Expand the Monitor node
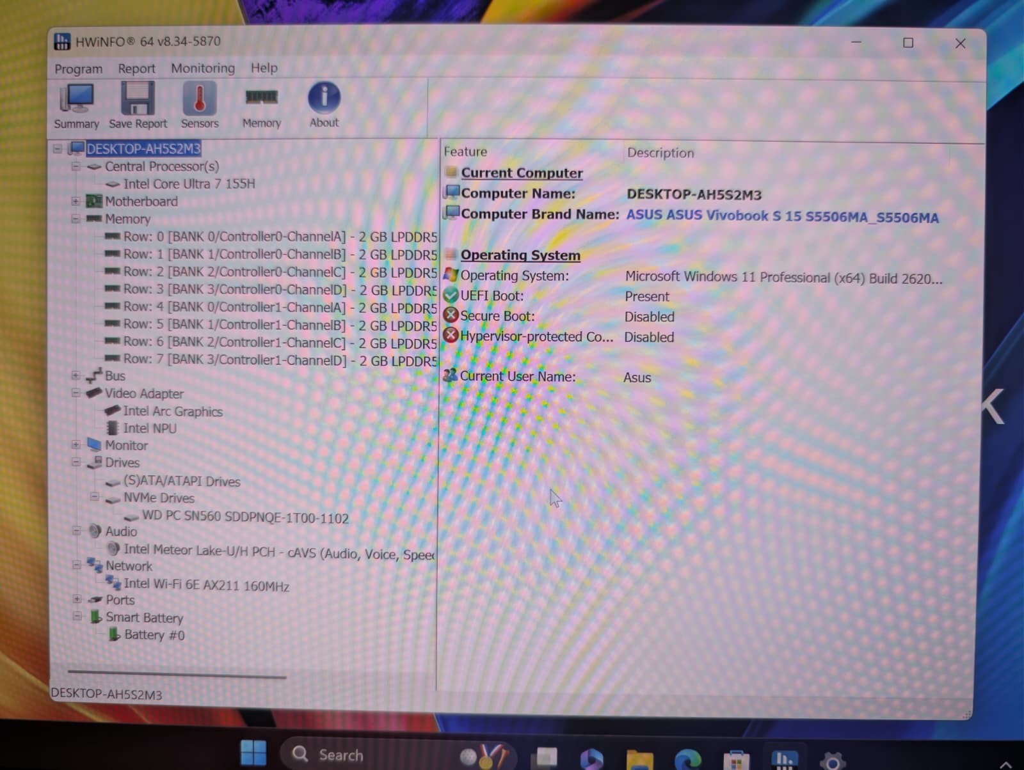 76,444
